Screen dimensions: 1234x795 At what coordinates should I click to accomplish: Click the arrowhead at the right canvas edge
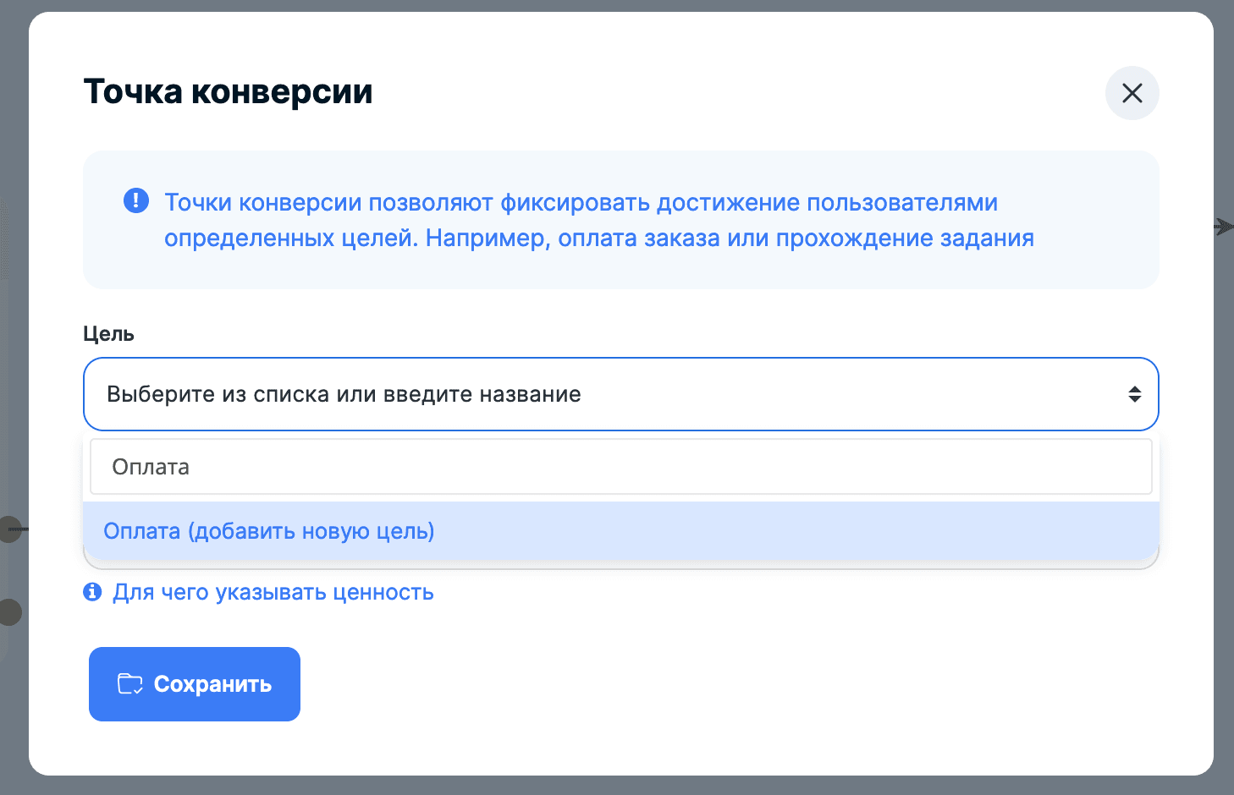pyautogui.click(x=1224, y=227)
